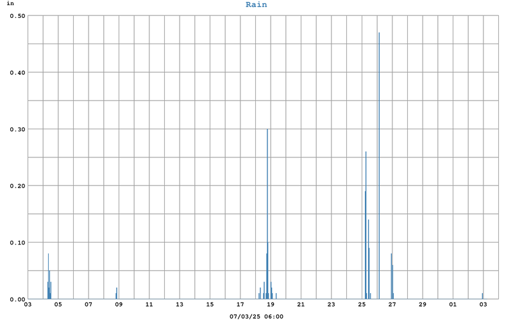Click the x-axis label 01
This screenshot has height=320, width=513.
(453, 305)
